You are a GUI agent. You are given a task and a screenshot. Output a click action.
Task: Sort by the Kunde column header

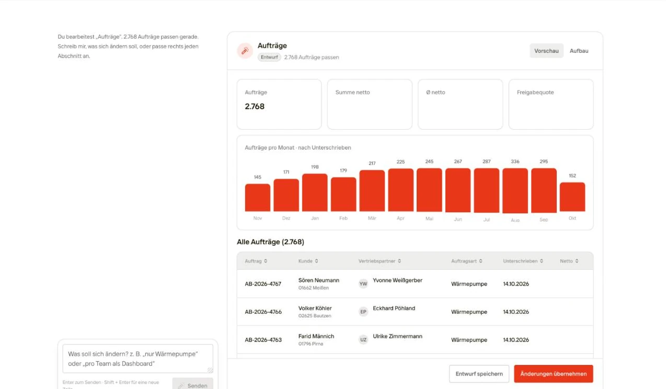(x=308, y=261)
